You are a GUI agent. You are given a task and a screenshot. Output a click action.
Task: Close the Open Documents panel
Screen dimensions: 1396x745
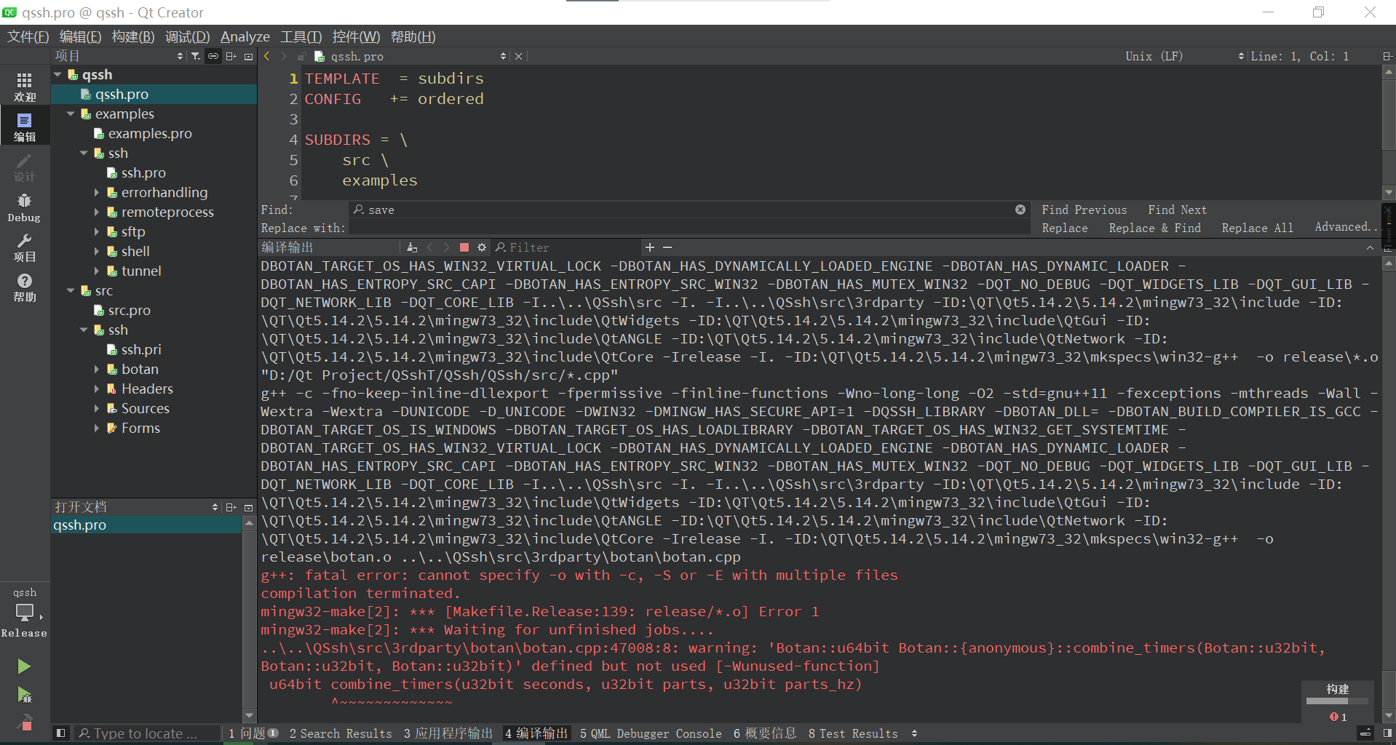(248, 507)
